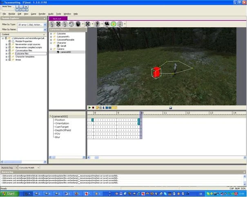247x197 pixels.
Task: Click the film camera toolbar icon
Action: (107, 24)
